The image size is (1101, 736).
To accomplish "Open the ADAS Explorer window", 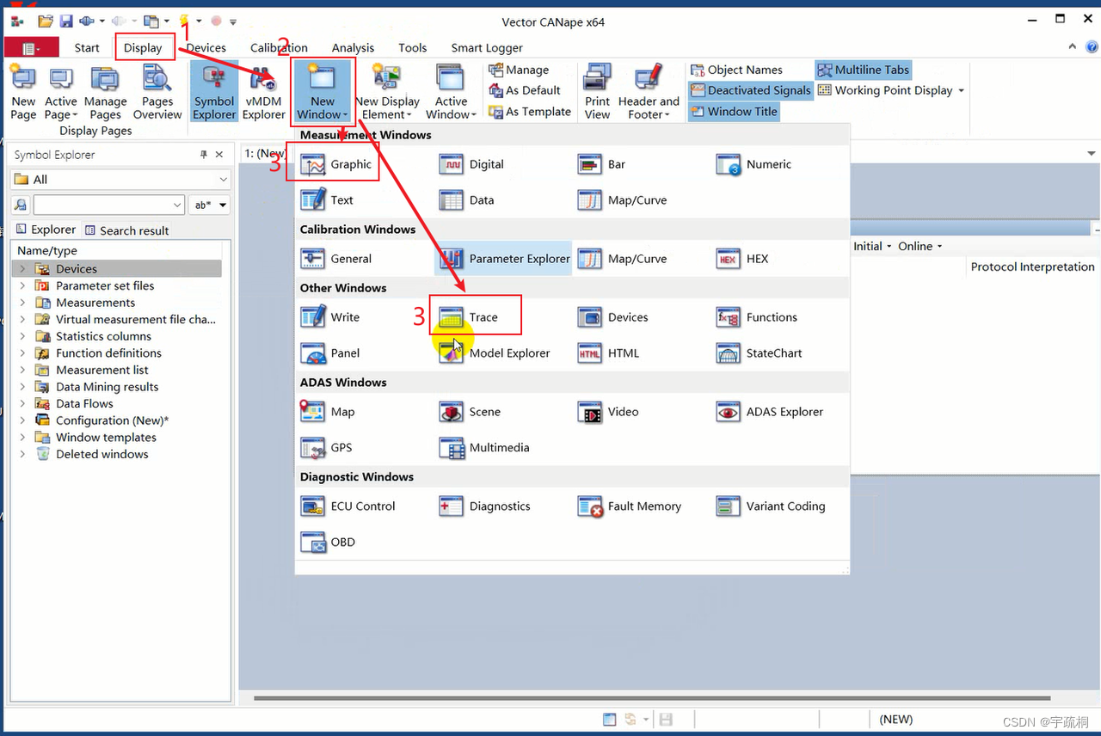I will pyautogui.click(x=770, y=412).
